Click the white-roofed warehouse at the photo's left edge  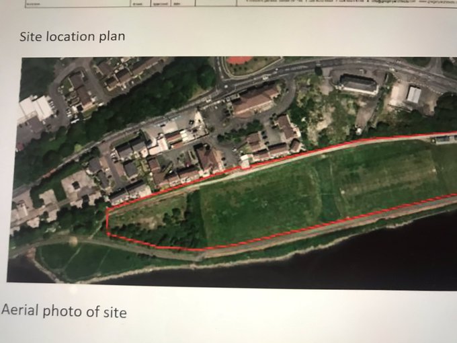(36, 108)
